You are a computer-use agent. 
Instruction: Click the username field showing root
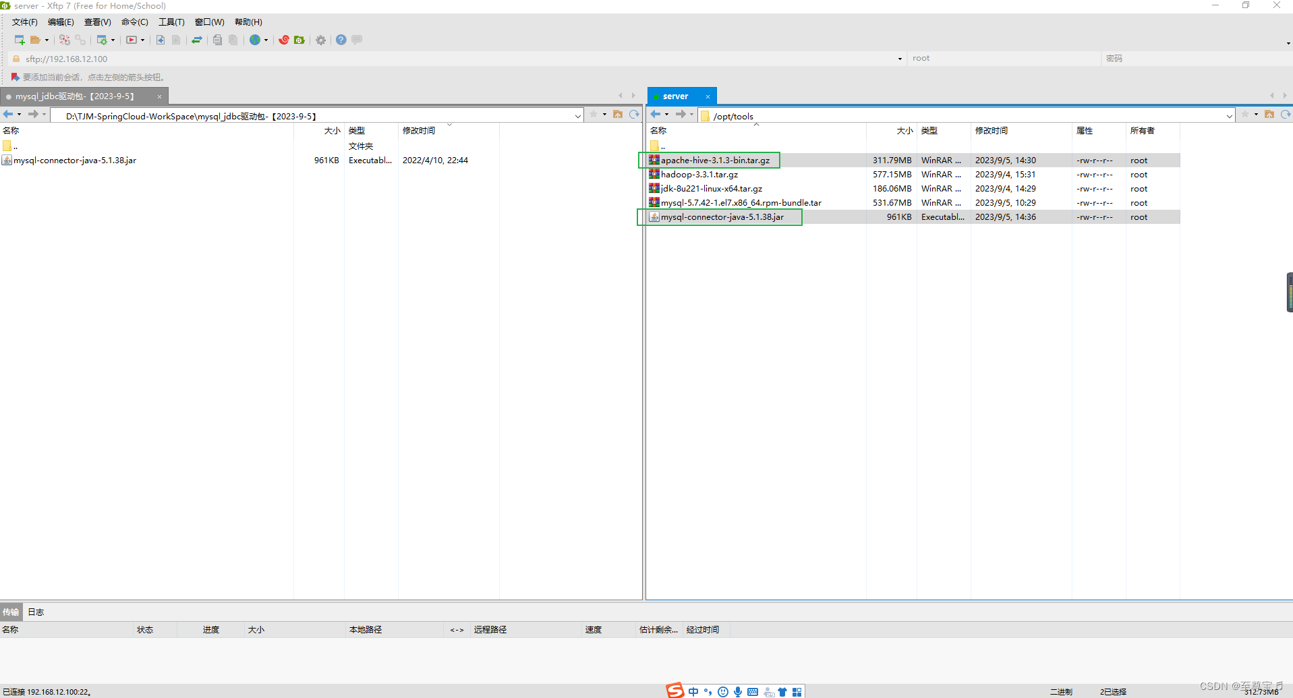coord(1004,59)
